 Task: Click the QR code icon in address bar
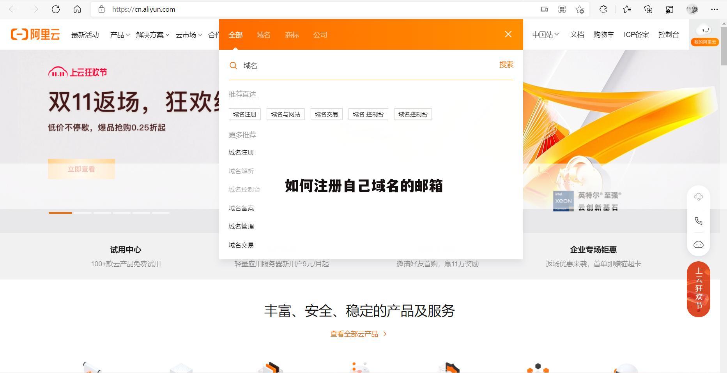coord(562,9)
